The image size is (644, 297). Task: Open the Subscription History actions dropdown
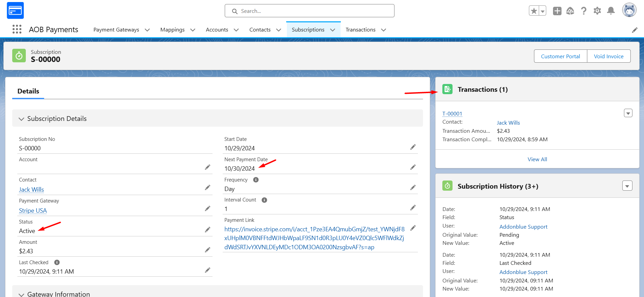(x=627, y=186)
